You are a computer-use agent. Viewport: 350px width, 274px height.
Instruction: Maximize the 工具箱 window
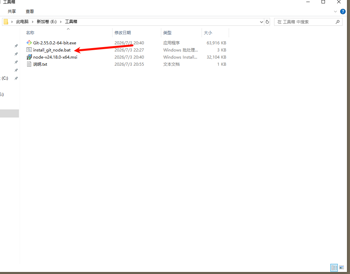(323, 2)
